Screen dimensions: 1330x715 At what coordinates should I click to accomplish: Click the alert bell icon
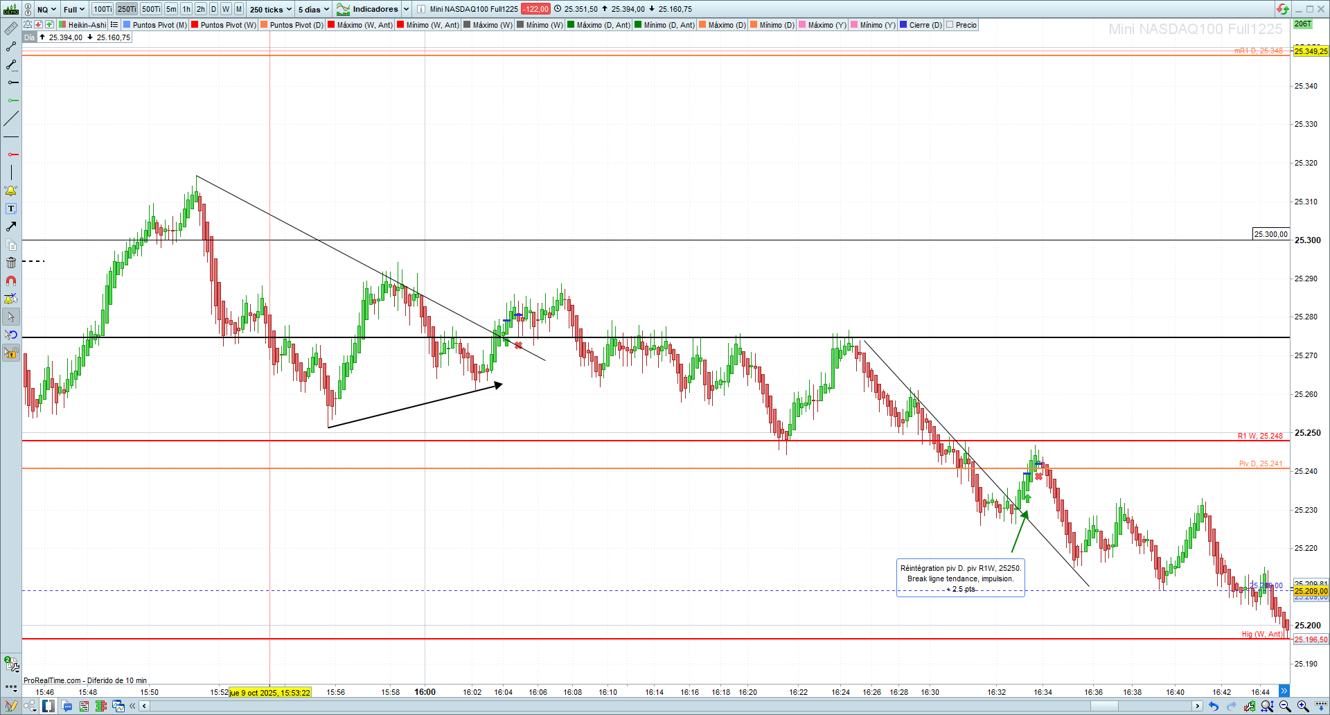(x=11, y=191)
